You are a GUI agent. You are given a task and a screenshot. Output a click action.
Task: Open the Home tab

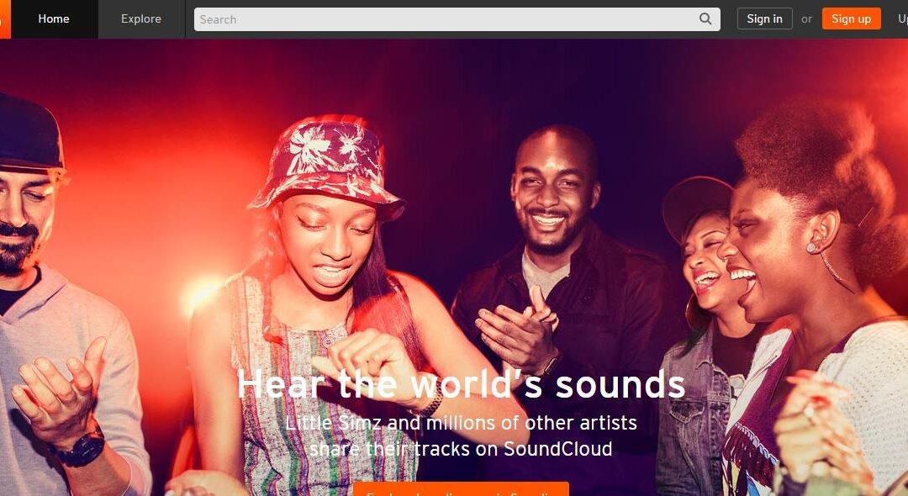coord(54,18)
